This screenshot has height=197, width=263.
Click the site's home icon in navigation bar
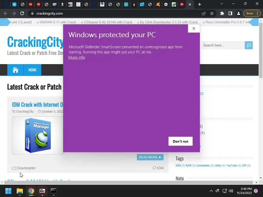[15, 70]
